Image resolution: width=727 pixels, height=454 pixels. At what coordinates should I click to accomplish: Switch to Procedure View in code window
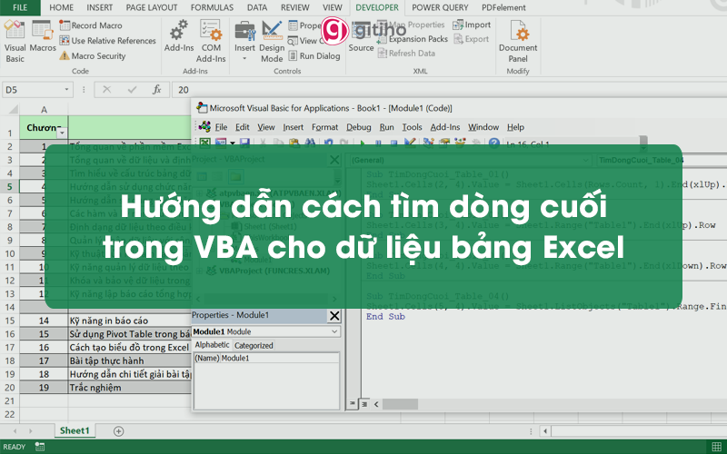(353, 404)
